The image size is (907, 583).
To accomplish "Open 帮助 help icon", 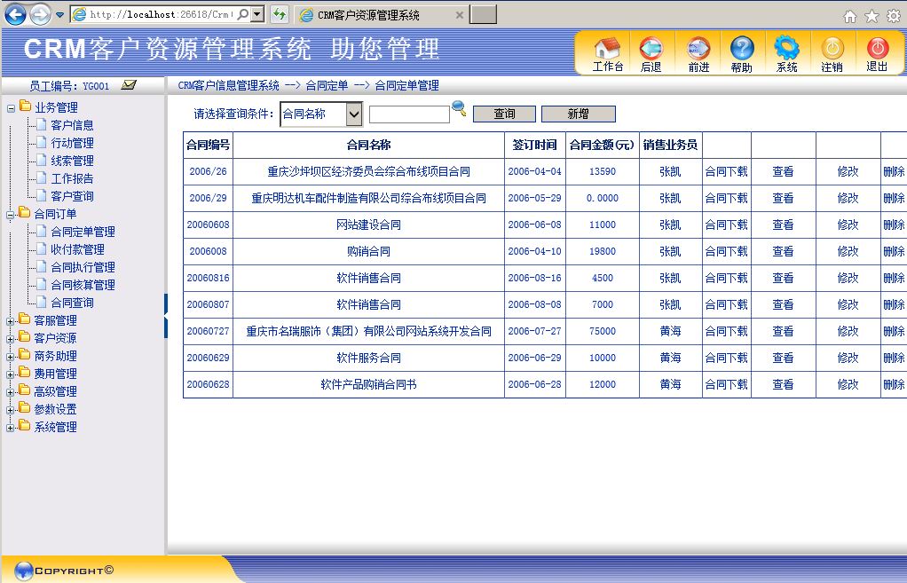I will pyautogui.click(x=741, y=52).
